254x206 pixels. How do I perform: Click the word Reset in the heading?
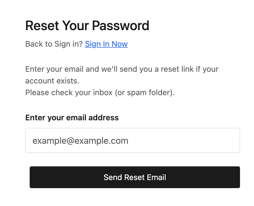pyautogui.click(x=42, y=26)
